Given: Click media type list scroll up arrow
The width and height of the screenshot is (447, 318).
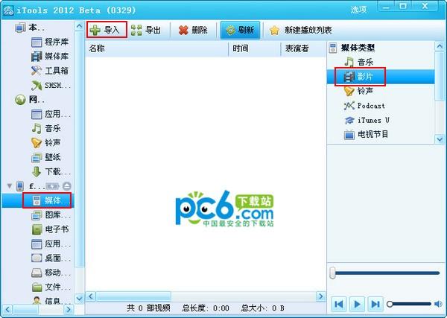Looking at the screenshot, I should coord(440,46).
